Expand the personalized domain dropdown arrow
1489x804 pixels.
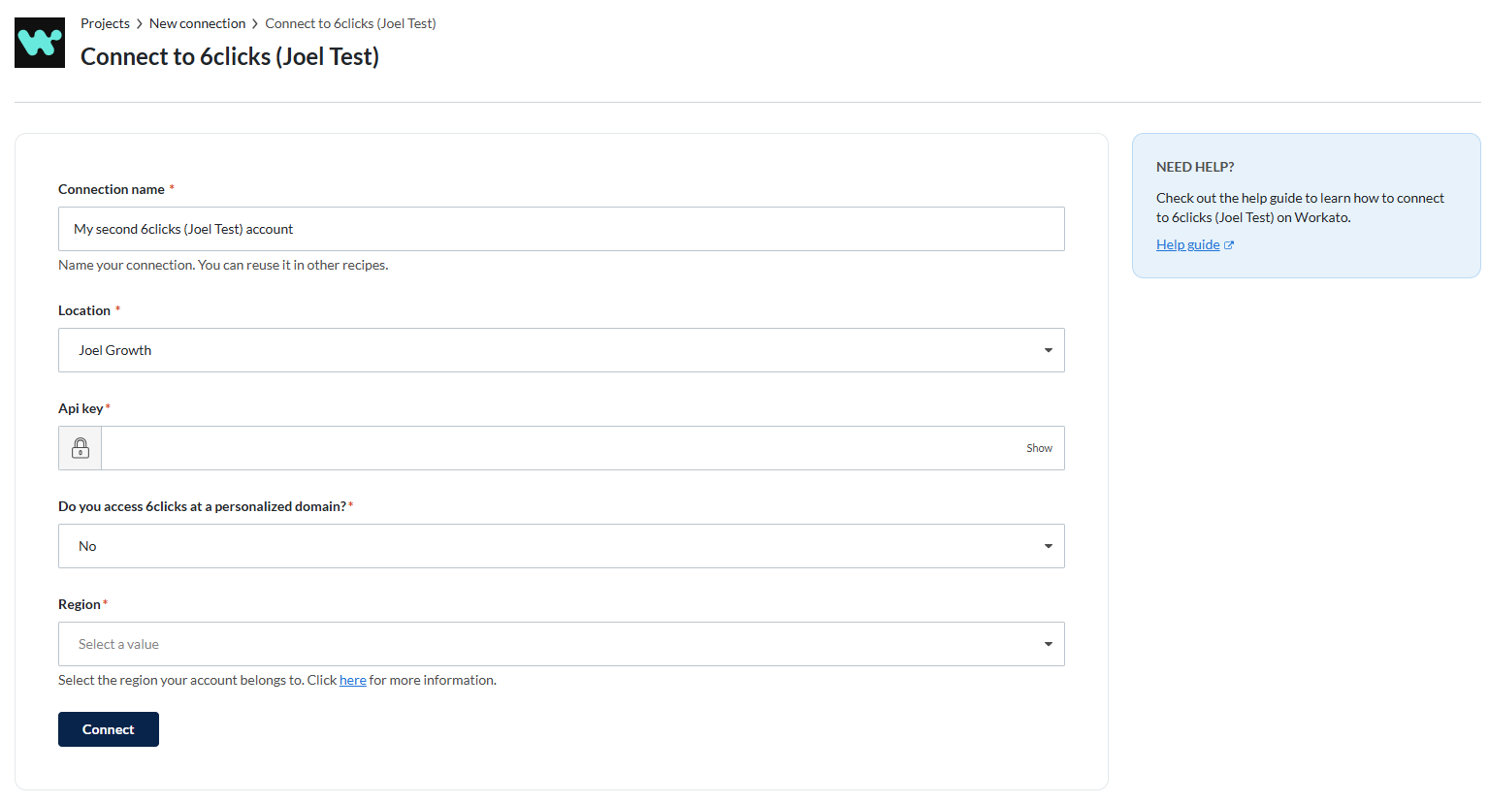[x=1048, y=546]
